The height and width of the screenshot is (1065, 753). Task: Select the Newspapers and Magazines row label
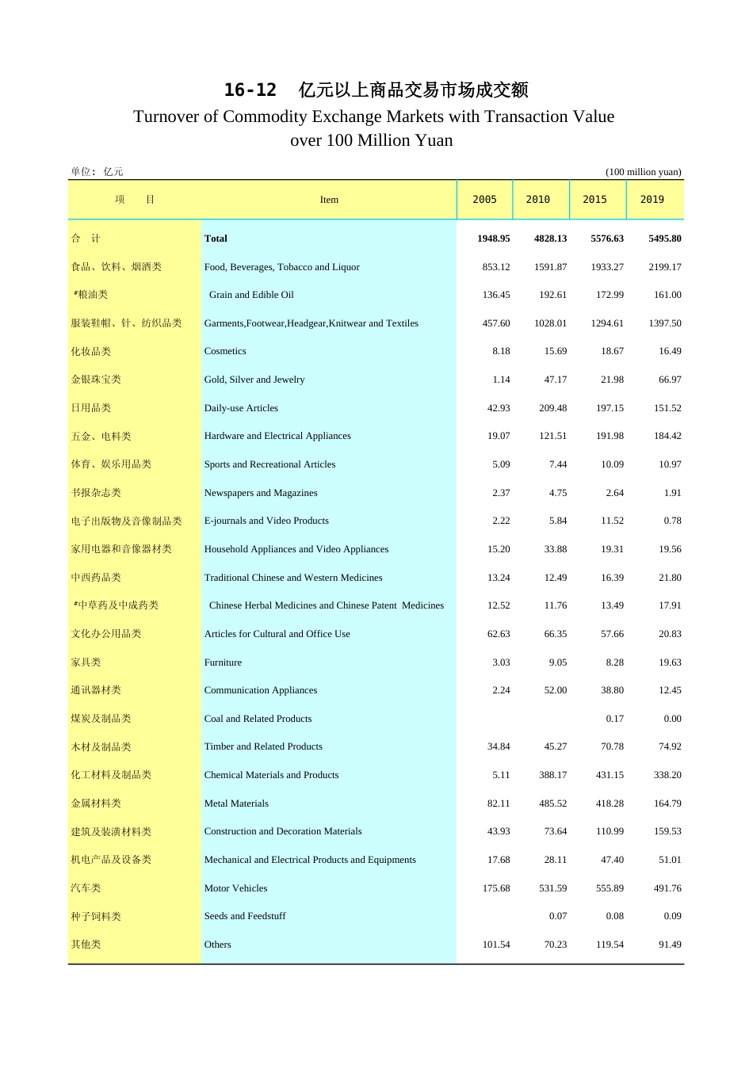click(x=261, y=493)
